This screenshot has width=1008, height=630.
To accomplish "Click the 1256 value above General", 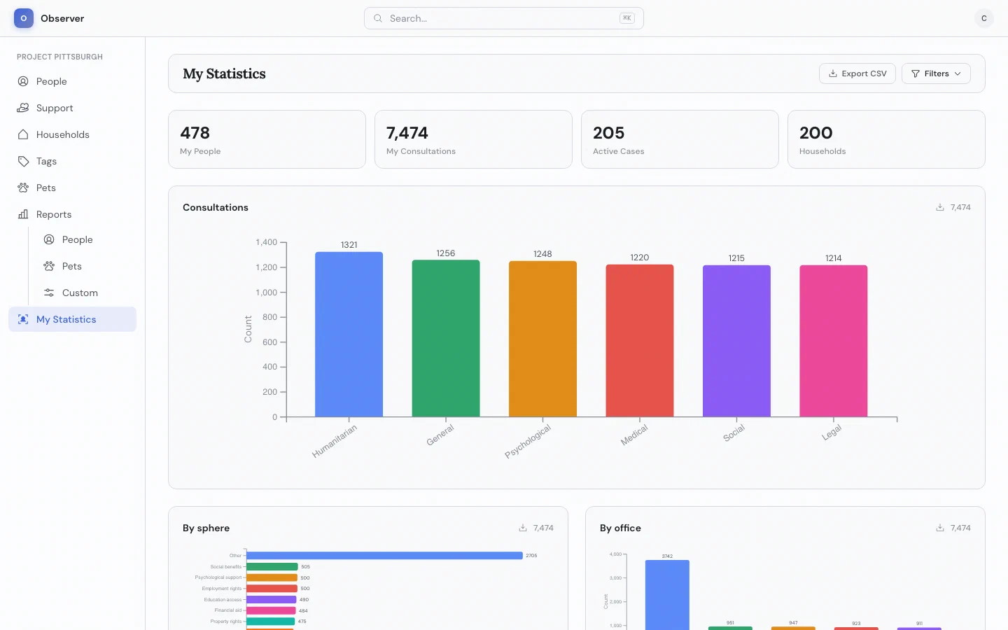I will [446, 253].
